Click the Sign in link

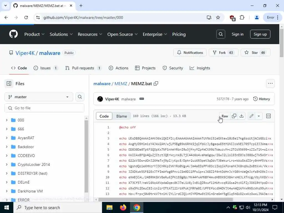tap(237, 34)
